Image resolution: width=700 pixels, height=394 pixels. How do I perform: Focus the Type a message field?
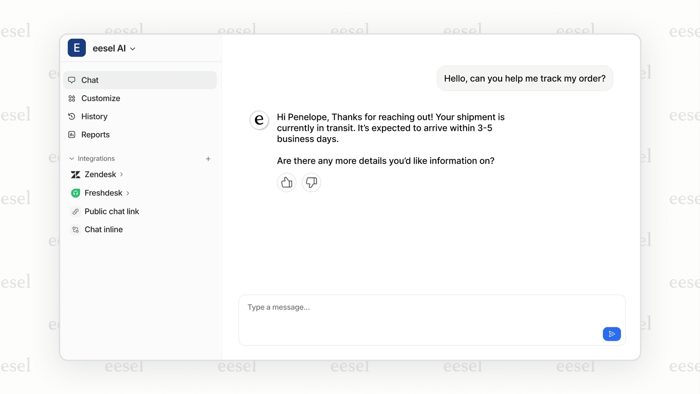432,320
